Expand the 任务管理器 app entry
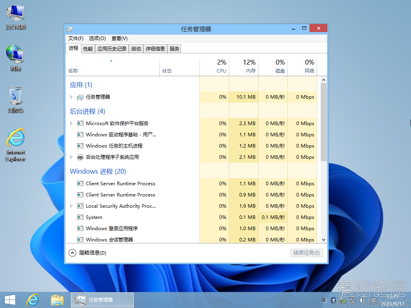 pos(71,97)
